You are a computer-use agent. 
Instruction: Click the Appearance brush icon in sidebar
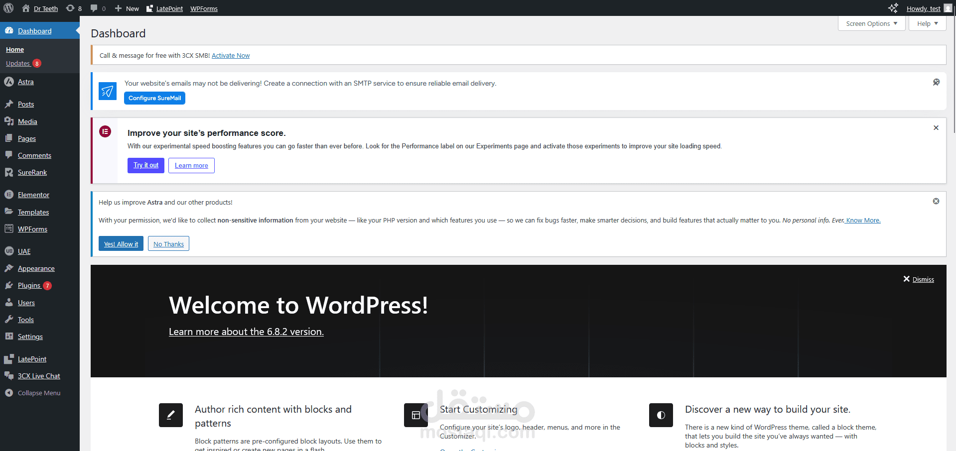click(x=9, y=268)
